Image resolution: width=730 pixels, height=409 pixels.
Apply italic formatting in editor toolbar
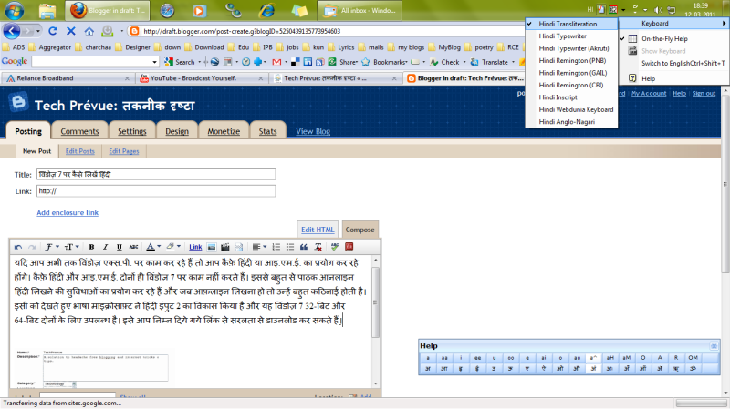[105, 247]
